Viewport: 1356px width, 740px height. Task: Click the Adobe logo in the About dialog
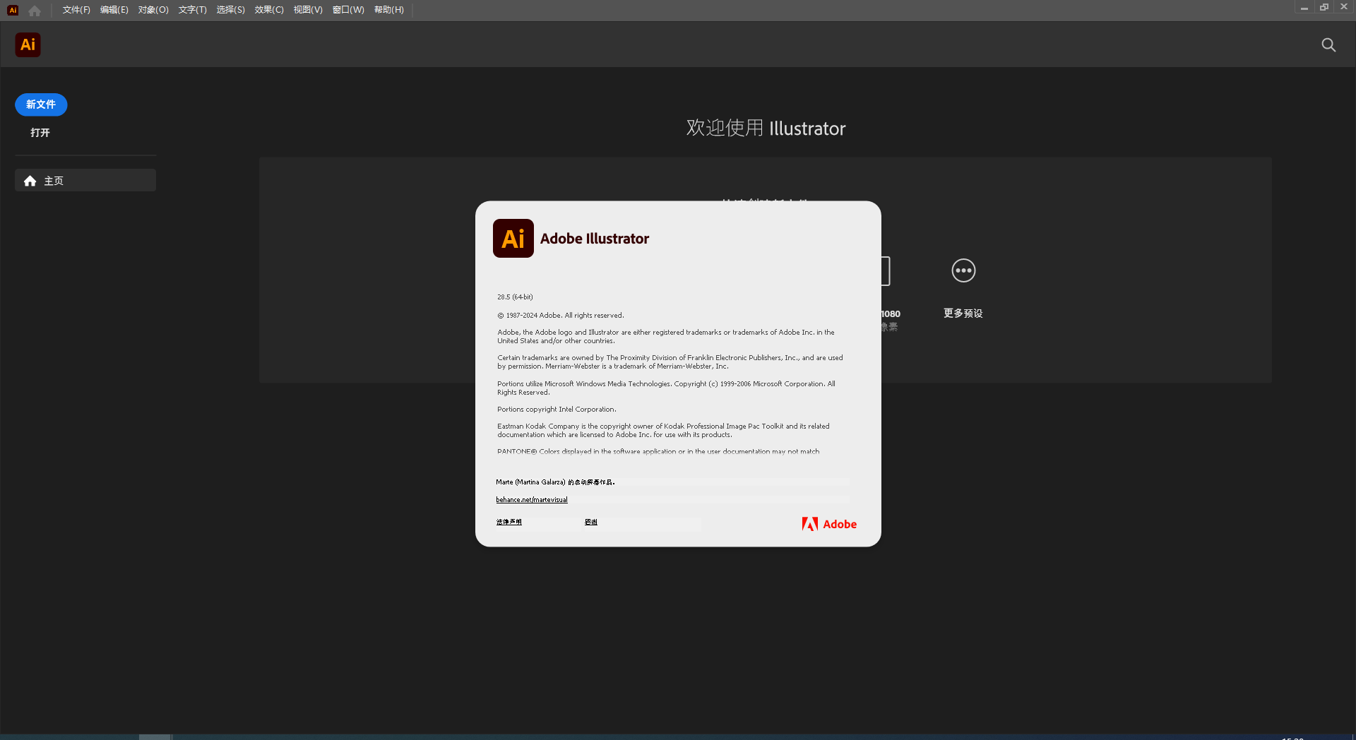(829, 524)
